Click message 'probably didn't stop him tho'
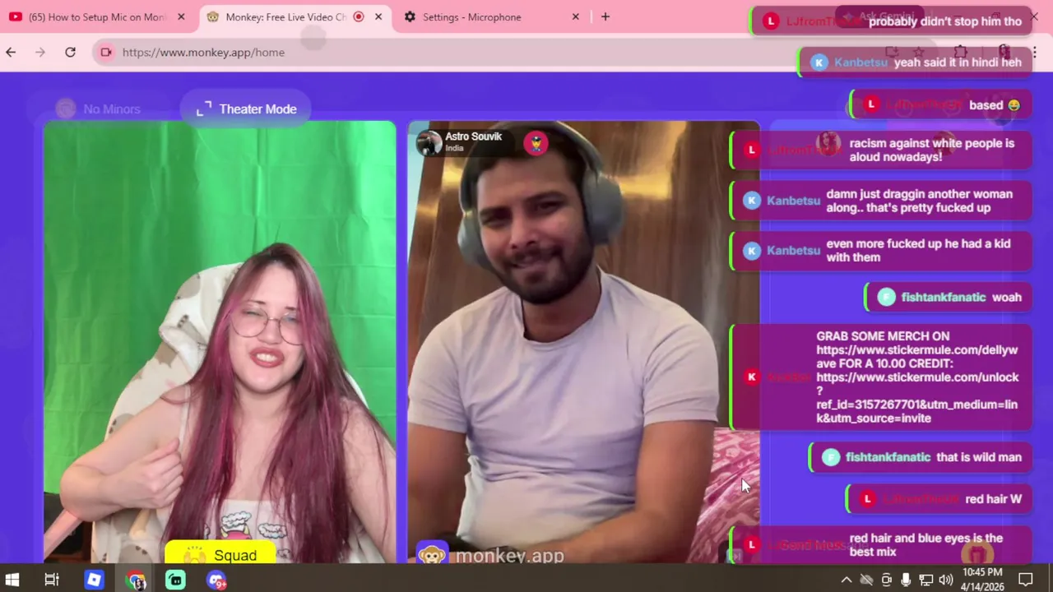 (945, 21)
